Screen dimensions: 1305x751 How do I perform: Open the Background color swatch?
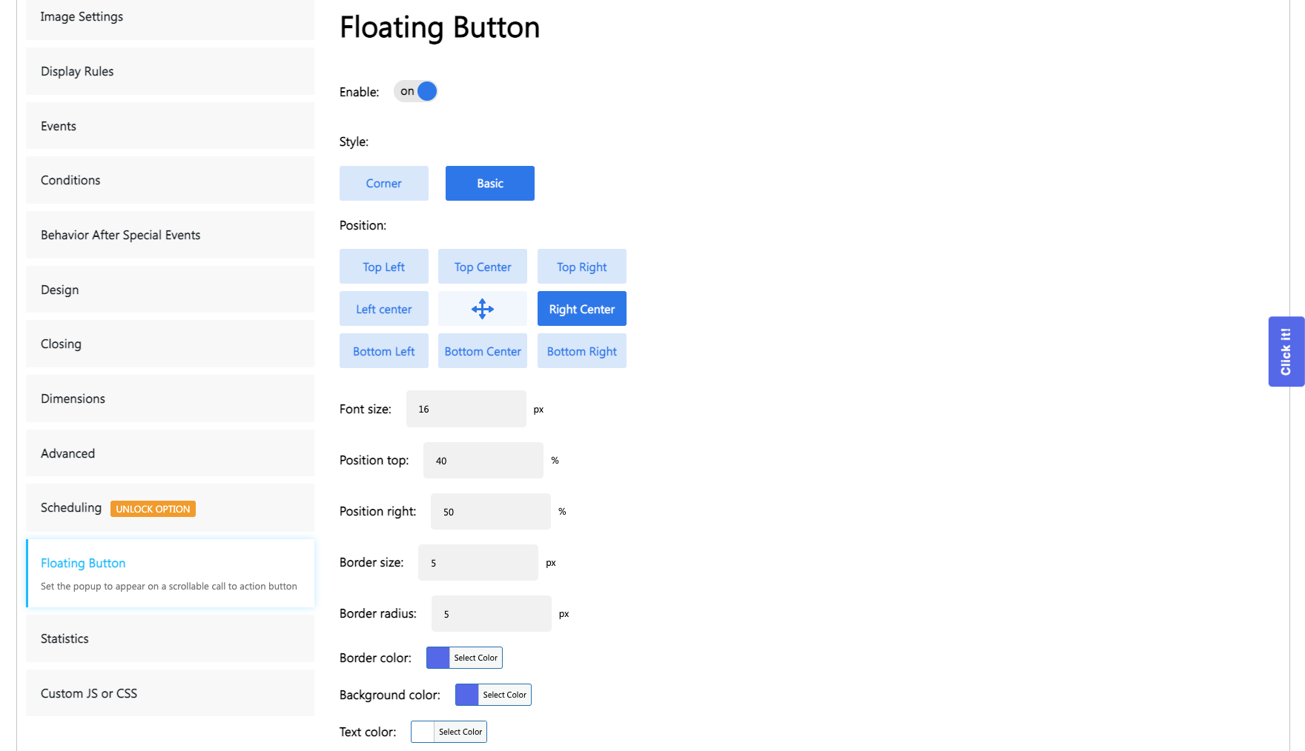tap(467, 695)
